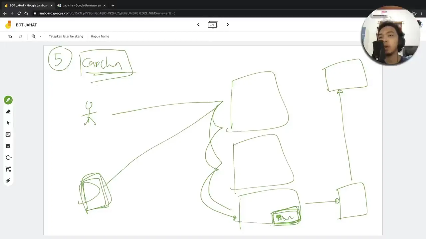Click the Zoom magnifier tool
Viewport: 426px width, 239px height.
click(33, 36)
